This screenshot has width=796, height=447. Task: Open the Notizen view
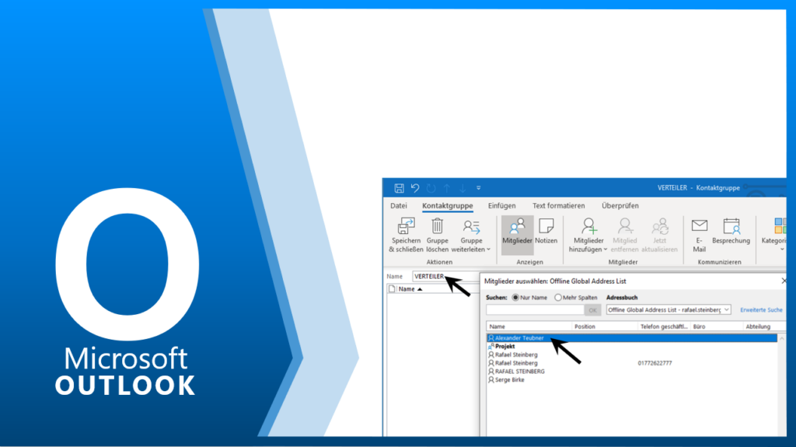(546, 227)
